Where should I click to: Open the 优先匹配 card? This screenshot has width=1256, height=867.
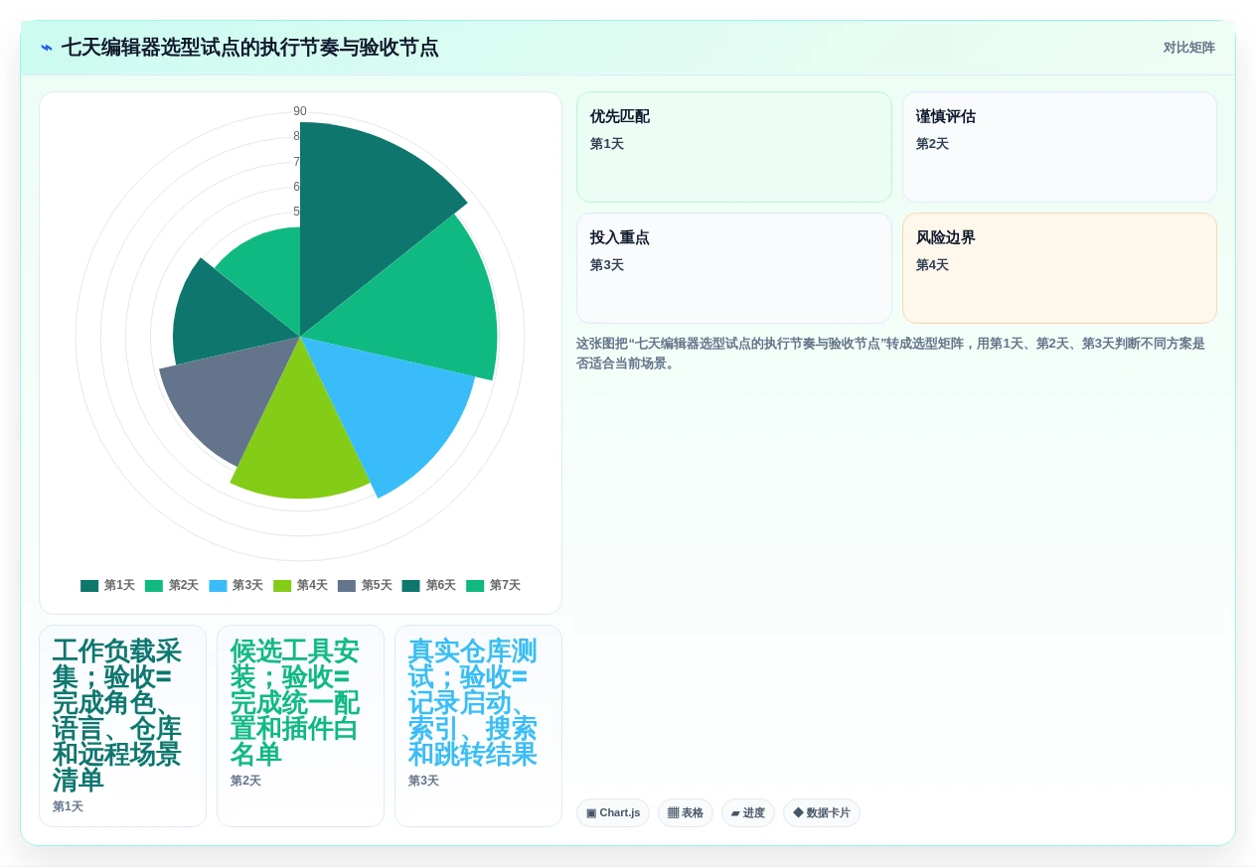point(734,147)
